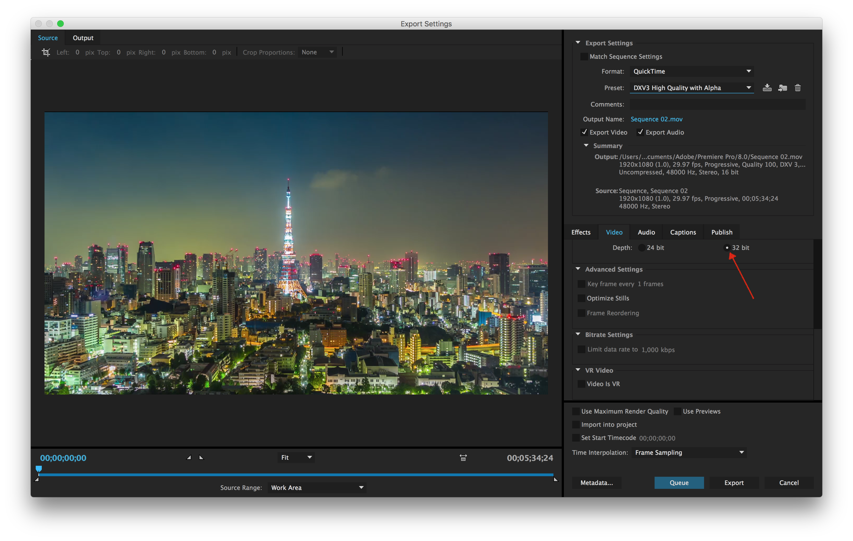Click the Comments text field

tap(717, 104)
